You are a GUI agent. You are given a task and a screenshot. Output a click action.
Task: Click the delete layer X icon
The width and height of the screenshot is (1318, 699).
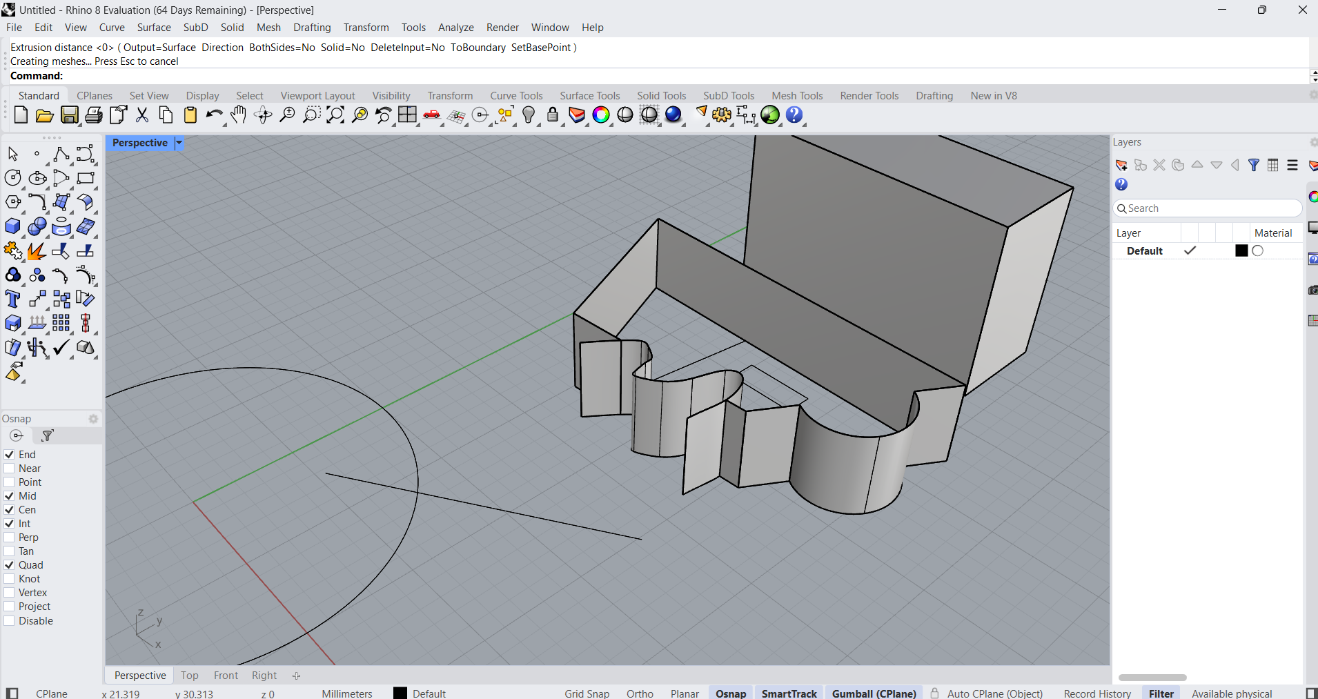pyautogui.click(x=1159, y=165)
